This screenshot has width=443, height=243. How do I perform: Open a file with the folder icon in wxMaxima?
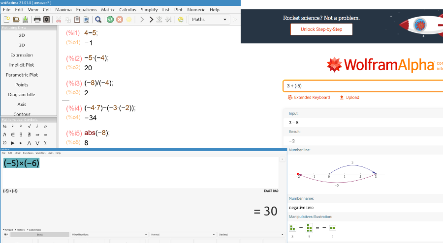pyautogui.click(x=16, y=20)
